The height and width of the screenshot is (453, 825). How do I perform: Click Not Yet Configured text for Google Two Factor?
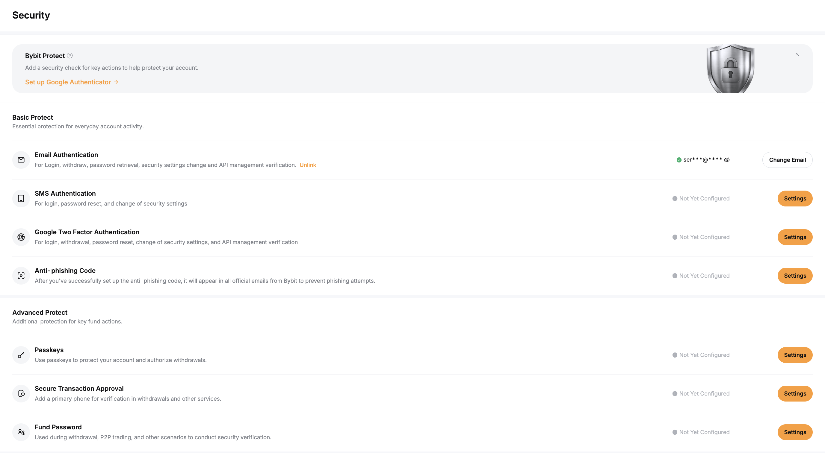pyautogui.click(x=704, y=237)
